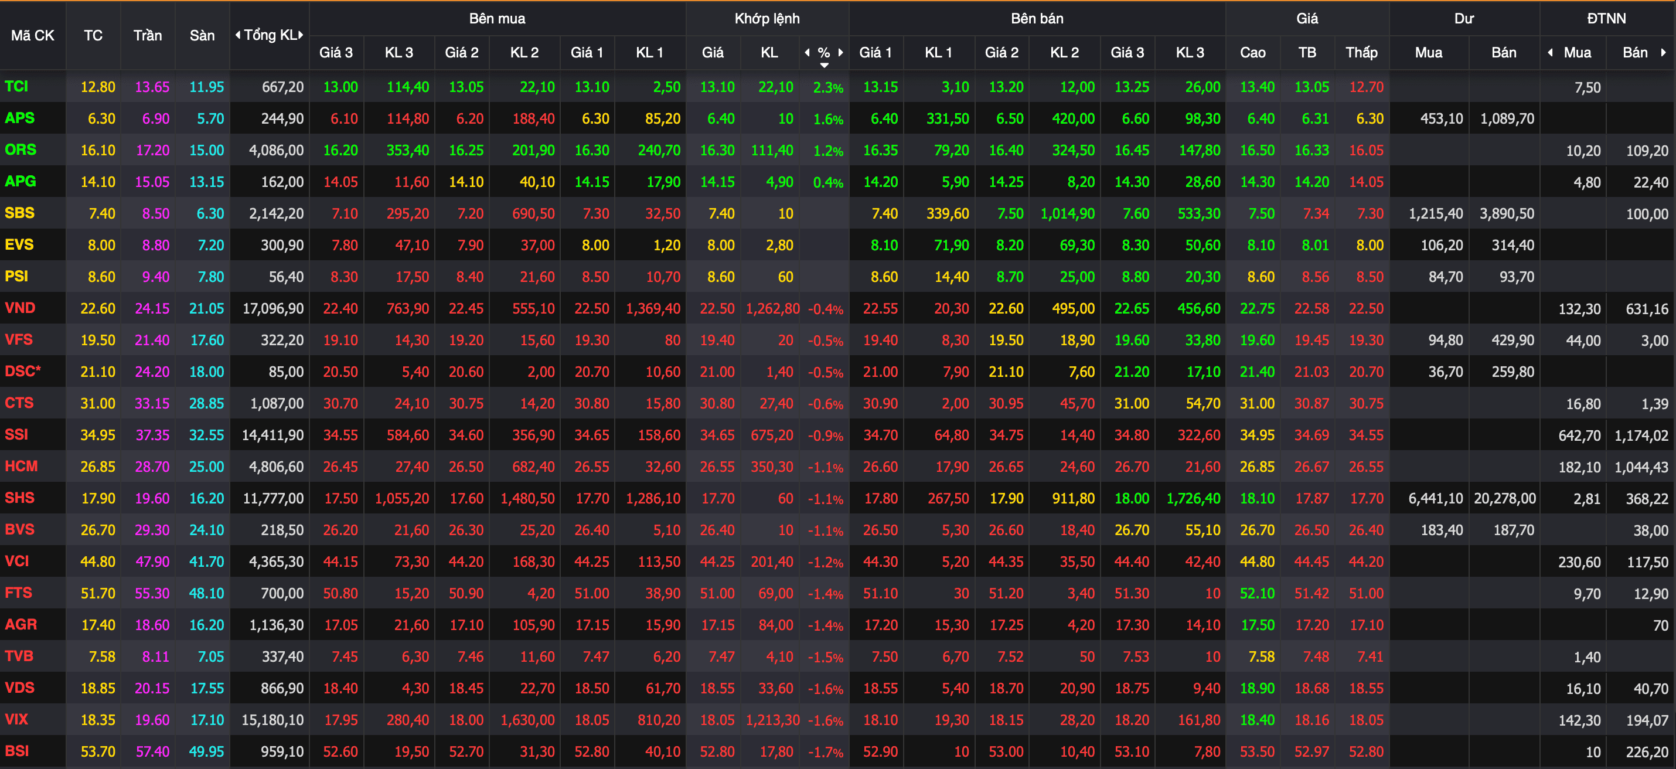Click the Sàn column header
The image size is (1676, 769).
point(202,36)
